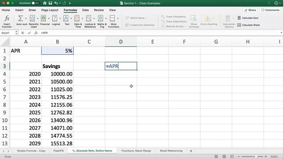Expand the Remove Arrows dropdown
Image resolution: width=284 pixels, height=159 pixels.
185,26
